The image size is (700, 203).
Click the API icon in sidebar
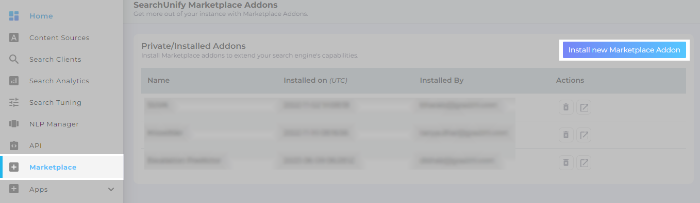pos(14,145)
